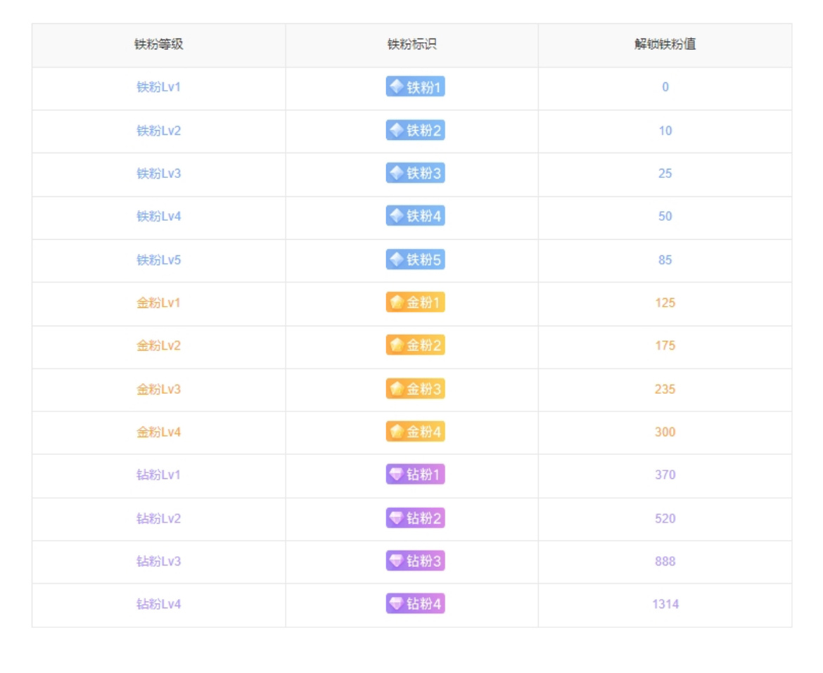
Task: Click the unlock value 10
Action: pyautogui.click(x=665, y=131)
